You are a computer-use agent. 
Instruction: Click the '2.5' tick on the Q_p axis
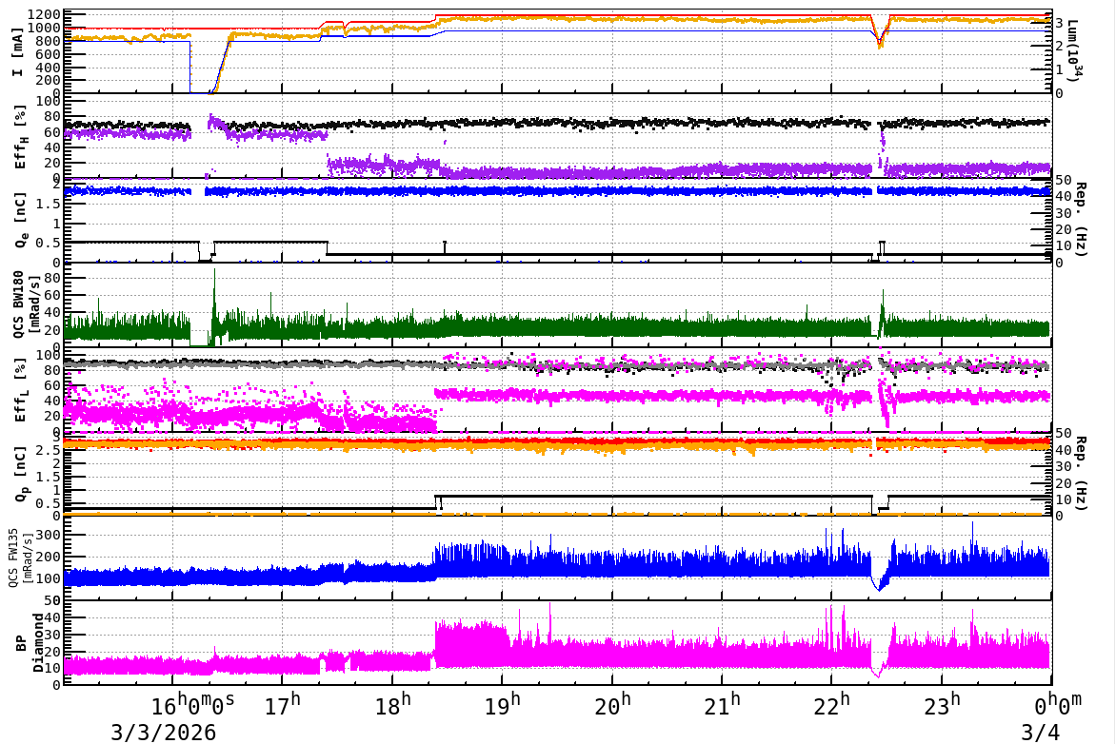(50, 450)
